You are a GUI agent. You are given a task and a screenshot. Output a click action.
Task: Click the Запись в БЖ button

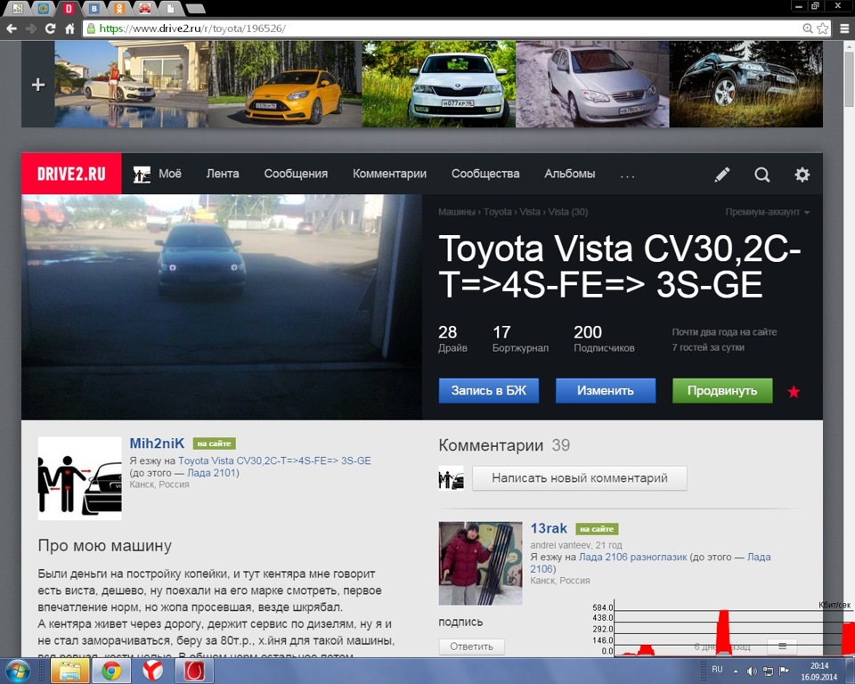click(489, 391)
